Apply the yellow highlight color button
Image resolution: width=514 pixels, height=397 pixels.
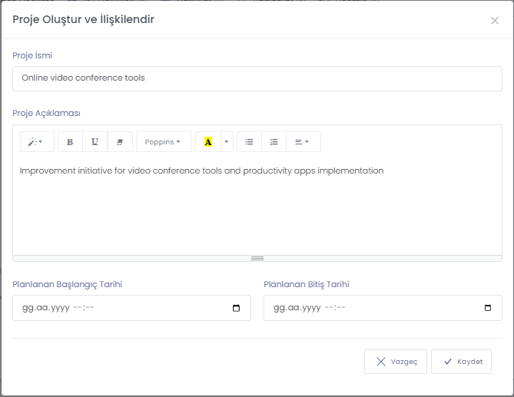(208, 142)
